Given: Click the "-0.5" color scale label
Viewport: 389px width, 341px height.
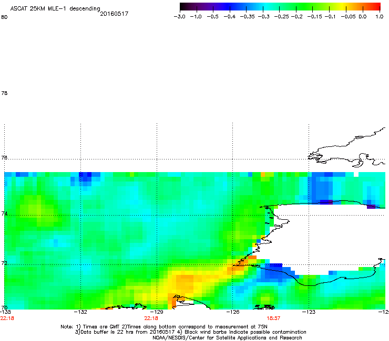Looking at the screenshot, I should 212,17.
